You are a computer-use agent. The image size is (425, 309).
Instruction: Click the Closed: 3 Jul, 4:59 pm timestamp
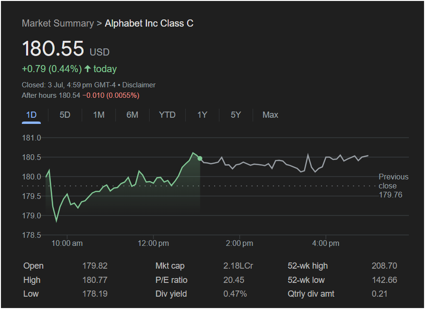[x=68, y=85]
